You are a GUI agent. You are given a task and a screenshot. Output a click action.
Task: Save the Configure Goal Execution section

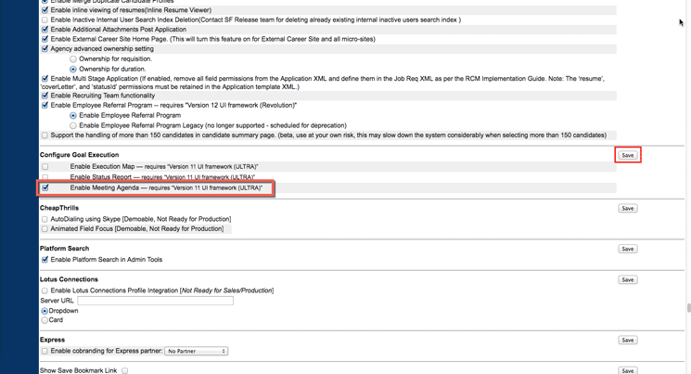(x=628, y=155)
